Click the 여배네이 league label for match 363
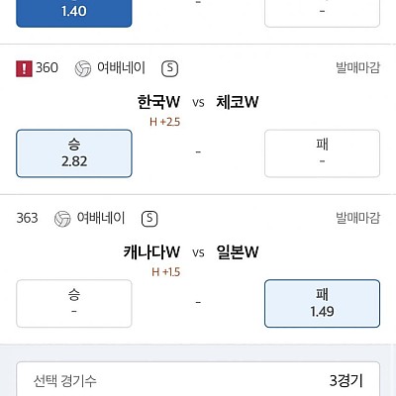396x396 pixels. [101, 218]
